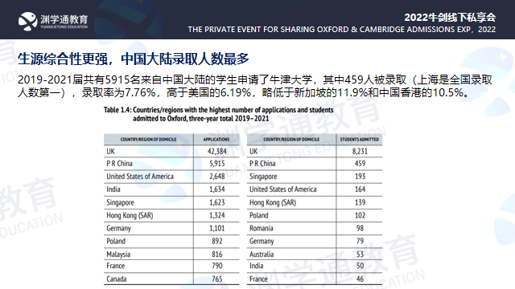Screen dimensions: 515x289
Task: Click the blue slide headline 生源综合性更强
Action: click(x=63, y=59)
